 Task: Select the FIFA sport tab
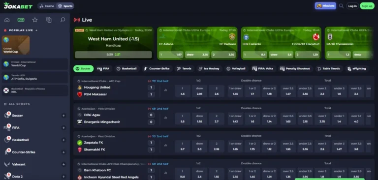click(103, 69)
